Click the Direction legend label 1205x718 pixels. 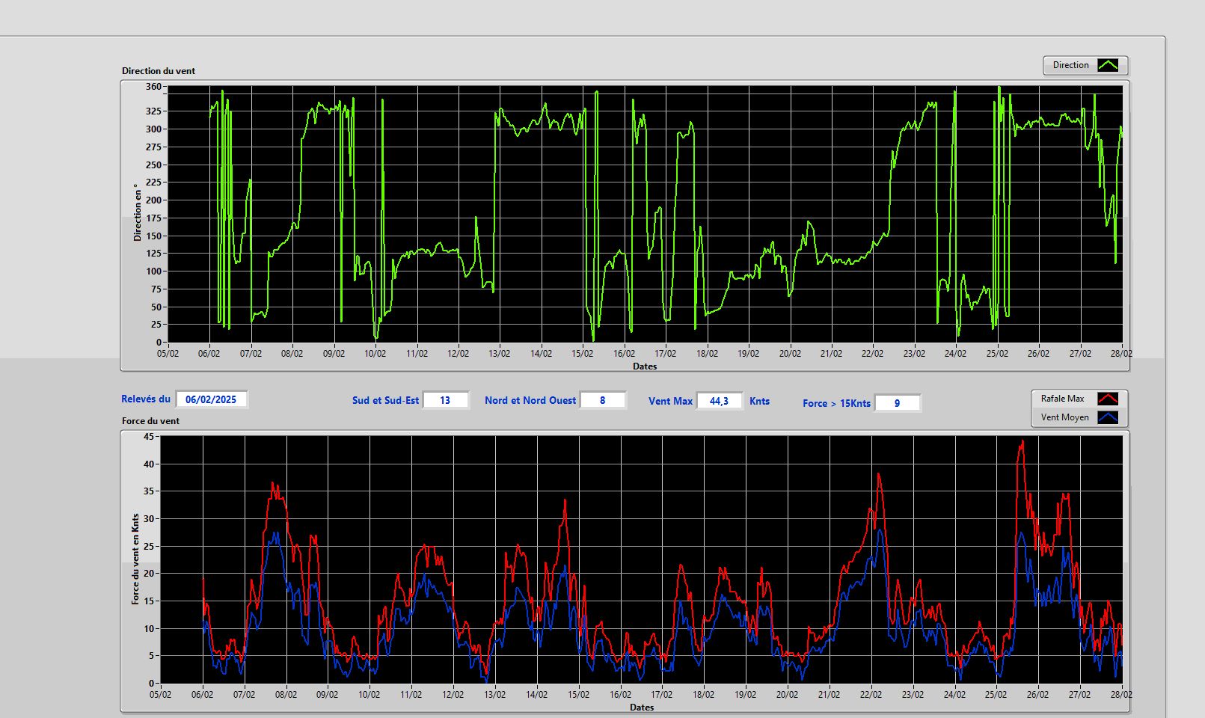coord(1070,65)
